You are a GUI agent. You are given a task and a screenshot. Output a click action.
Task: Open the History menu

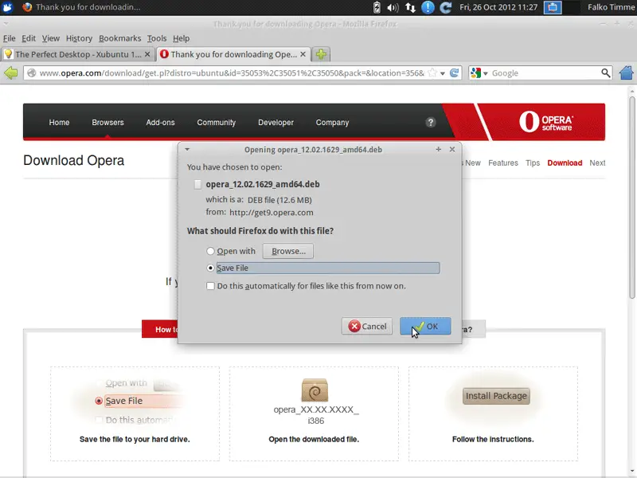click(79, 38)
